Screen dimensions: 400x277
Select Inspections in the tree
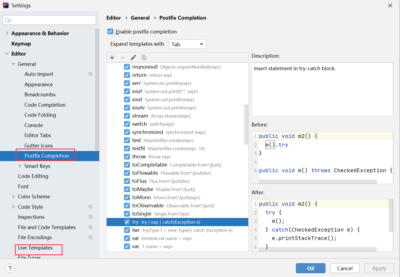click(31, 217)
